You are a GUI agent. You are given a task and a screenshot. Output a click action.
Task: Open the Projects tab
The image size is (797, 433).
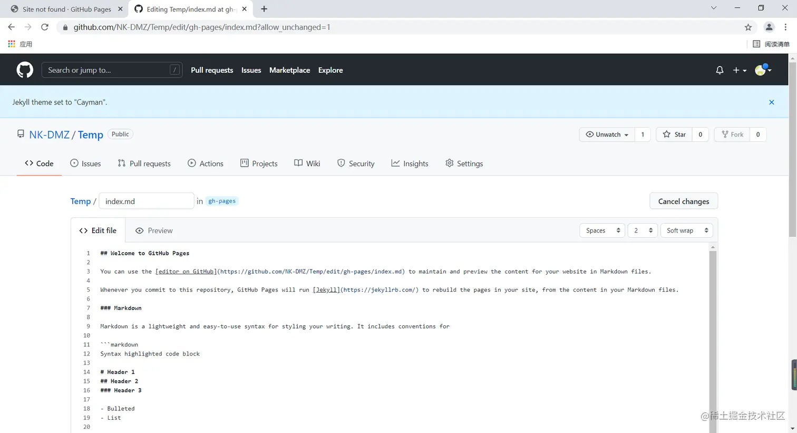[x=259, y=163]
